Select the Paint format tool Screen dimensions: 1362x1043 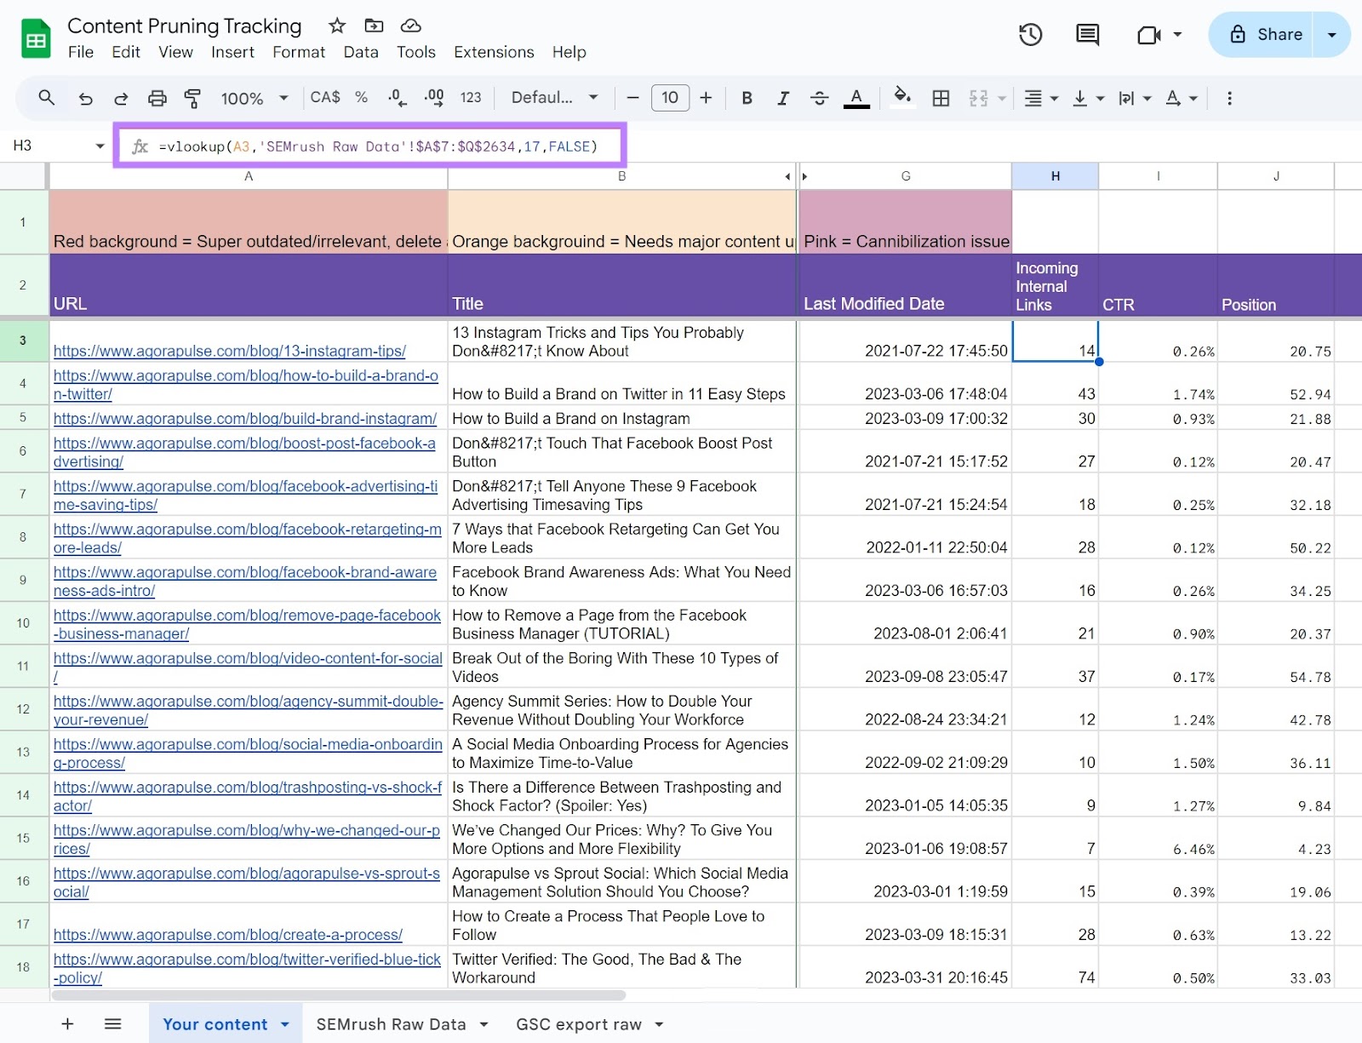[193, 98]
